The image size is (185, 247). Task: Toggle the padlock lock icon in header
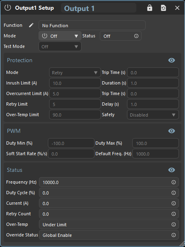point(150,8)
